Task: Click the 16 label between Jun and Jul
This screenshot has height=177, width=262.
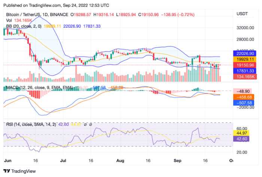Action: (36, 161)
